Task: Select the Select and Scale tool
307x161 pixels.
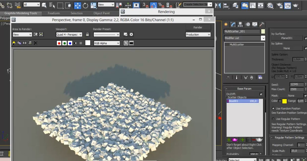Action: 93,5
